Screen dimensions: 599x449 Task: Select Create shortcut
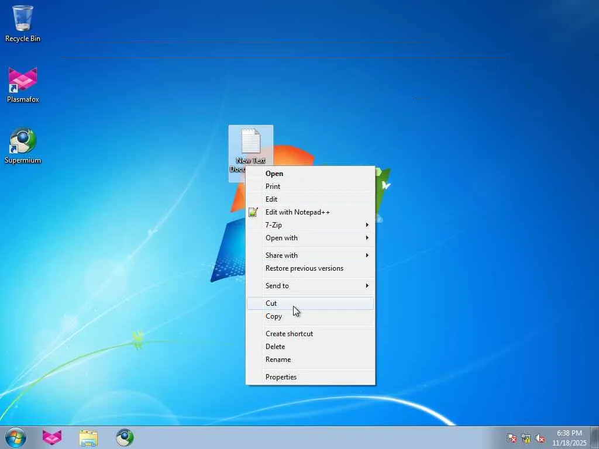coord(311,334)
